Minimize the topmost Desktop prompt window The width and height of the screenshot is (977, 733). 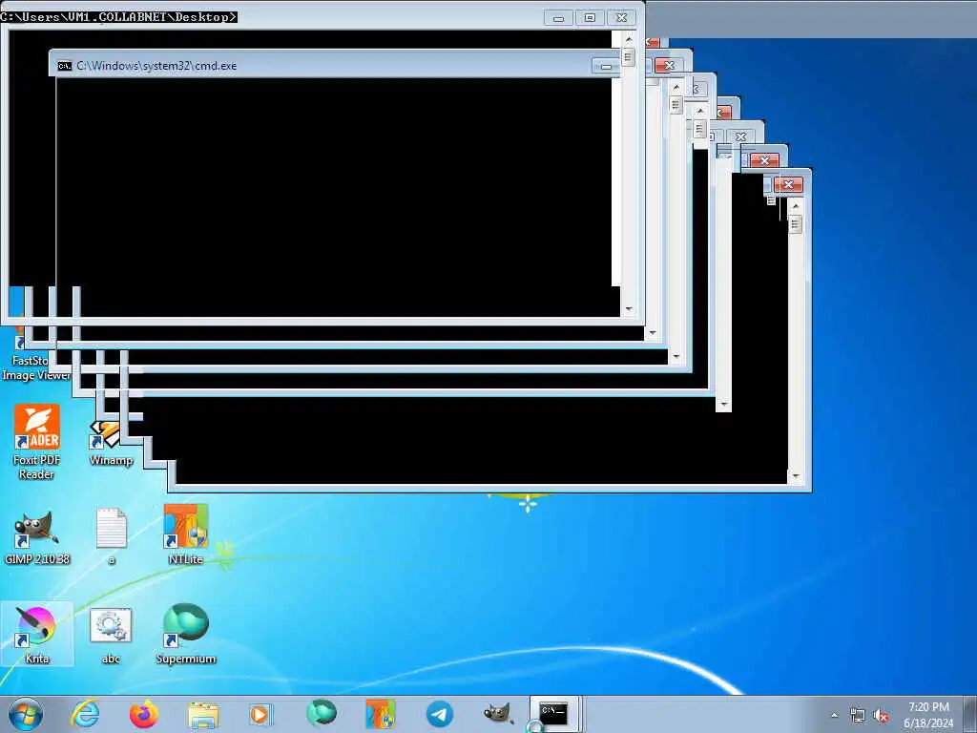tap(558, 18)
